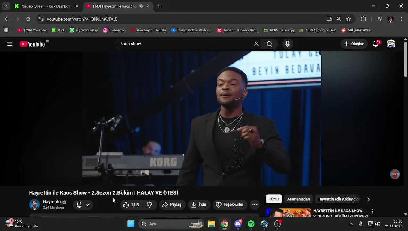Open the media control icon
The width and height of the screenshot is (408, 231).
tap(380, 19)
